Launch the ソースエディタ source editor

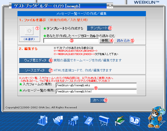pos(33,70)
